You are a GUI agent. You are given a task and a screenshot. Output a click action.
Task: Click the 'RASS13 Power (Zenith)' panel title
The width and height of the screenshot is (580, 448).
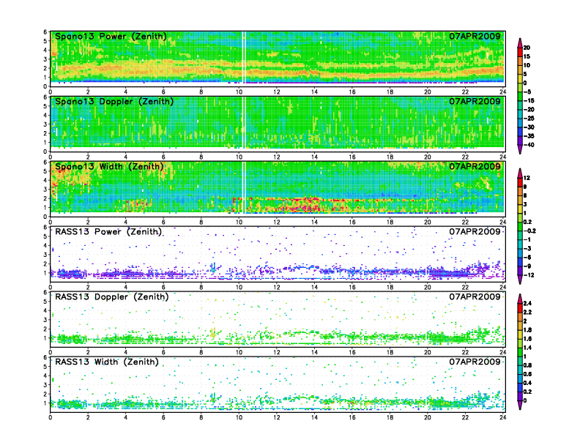point(108,231)
